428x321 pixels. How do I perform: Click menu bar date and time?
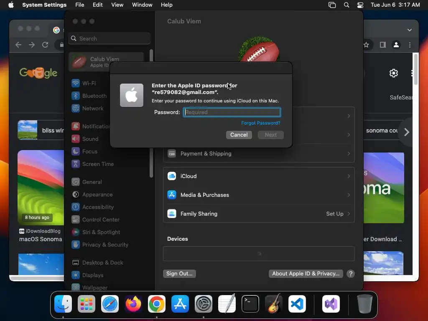pyautogui.click(x=395, y=5)
